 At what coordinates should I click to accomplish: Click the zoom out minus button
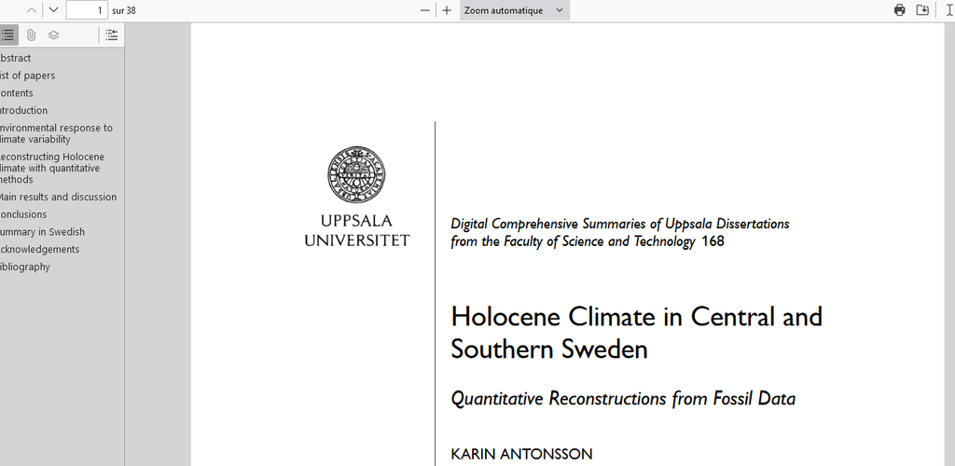(x=425, y=10)
